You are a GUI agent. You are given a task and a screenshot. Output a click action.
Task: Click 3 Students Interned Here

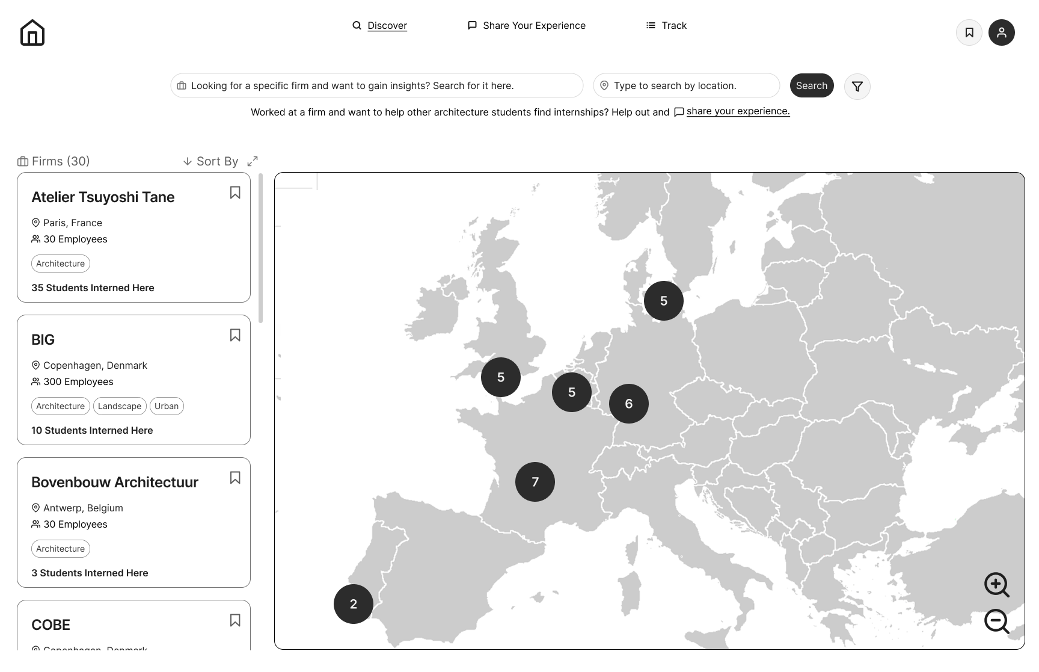pos(90,573)
